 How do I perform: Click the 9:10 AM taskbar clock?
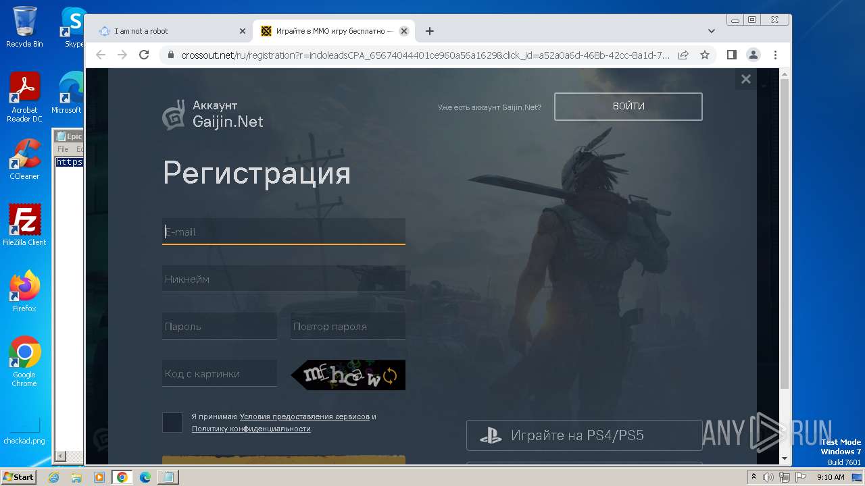click(x=831, y=477)
